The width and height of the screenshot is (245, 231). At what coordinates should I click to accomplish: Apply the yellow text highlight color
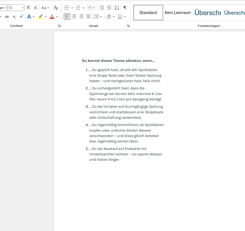41,16
